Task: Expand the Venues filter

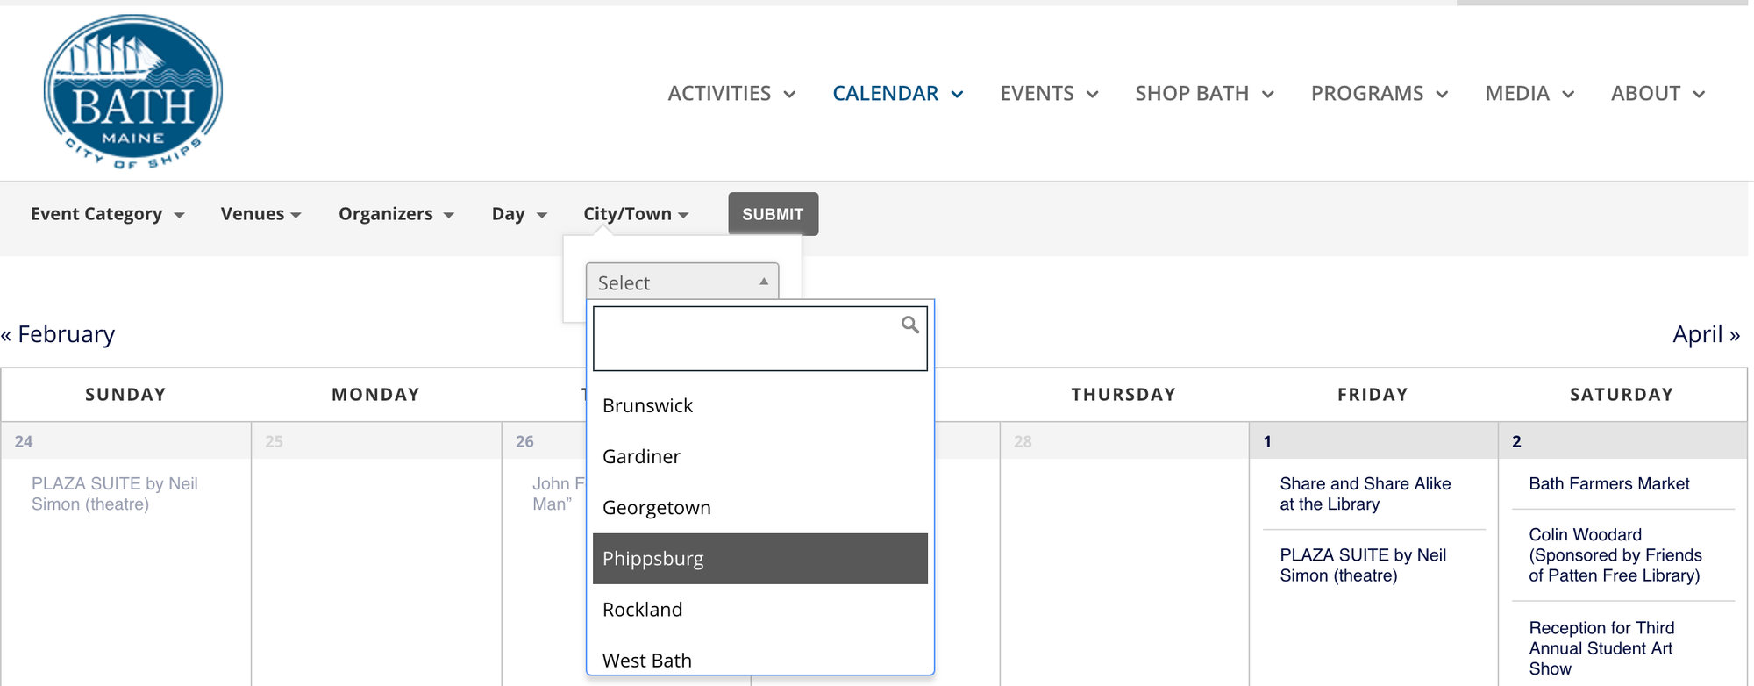Action: (x=260, y=214)
